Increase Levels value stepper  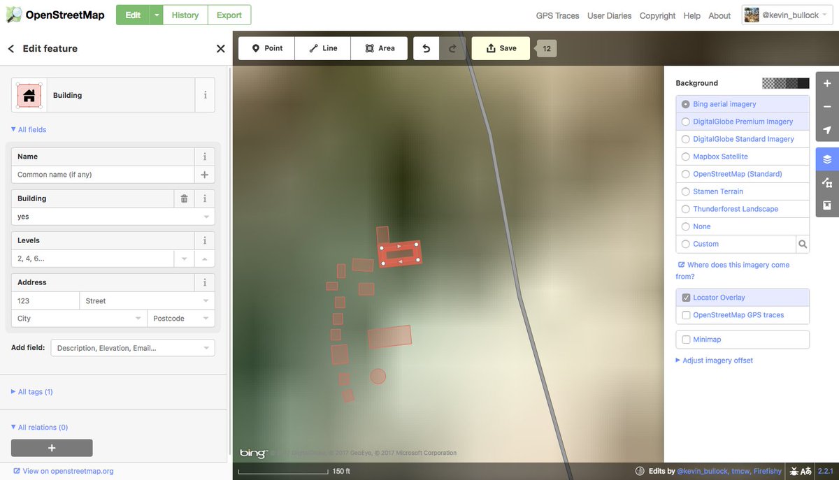[205, 259]
